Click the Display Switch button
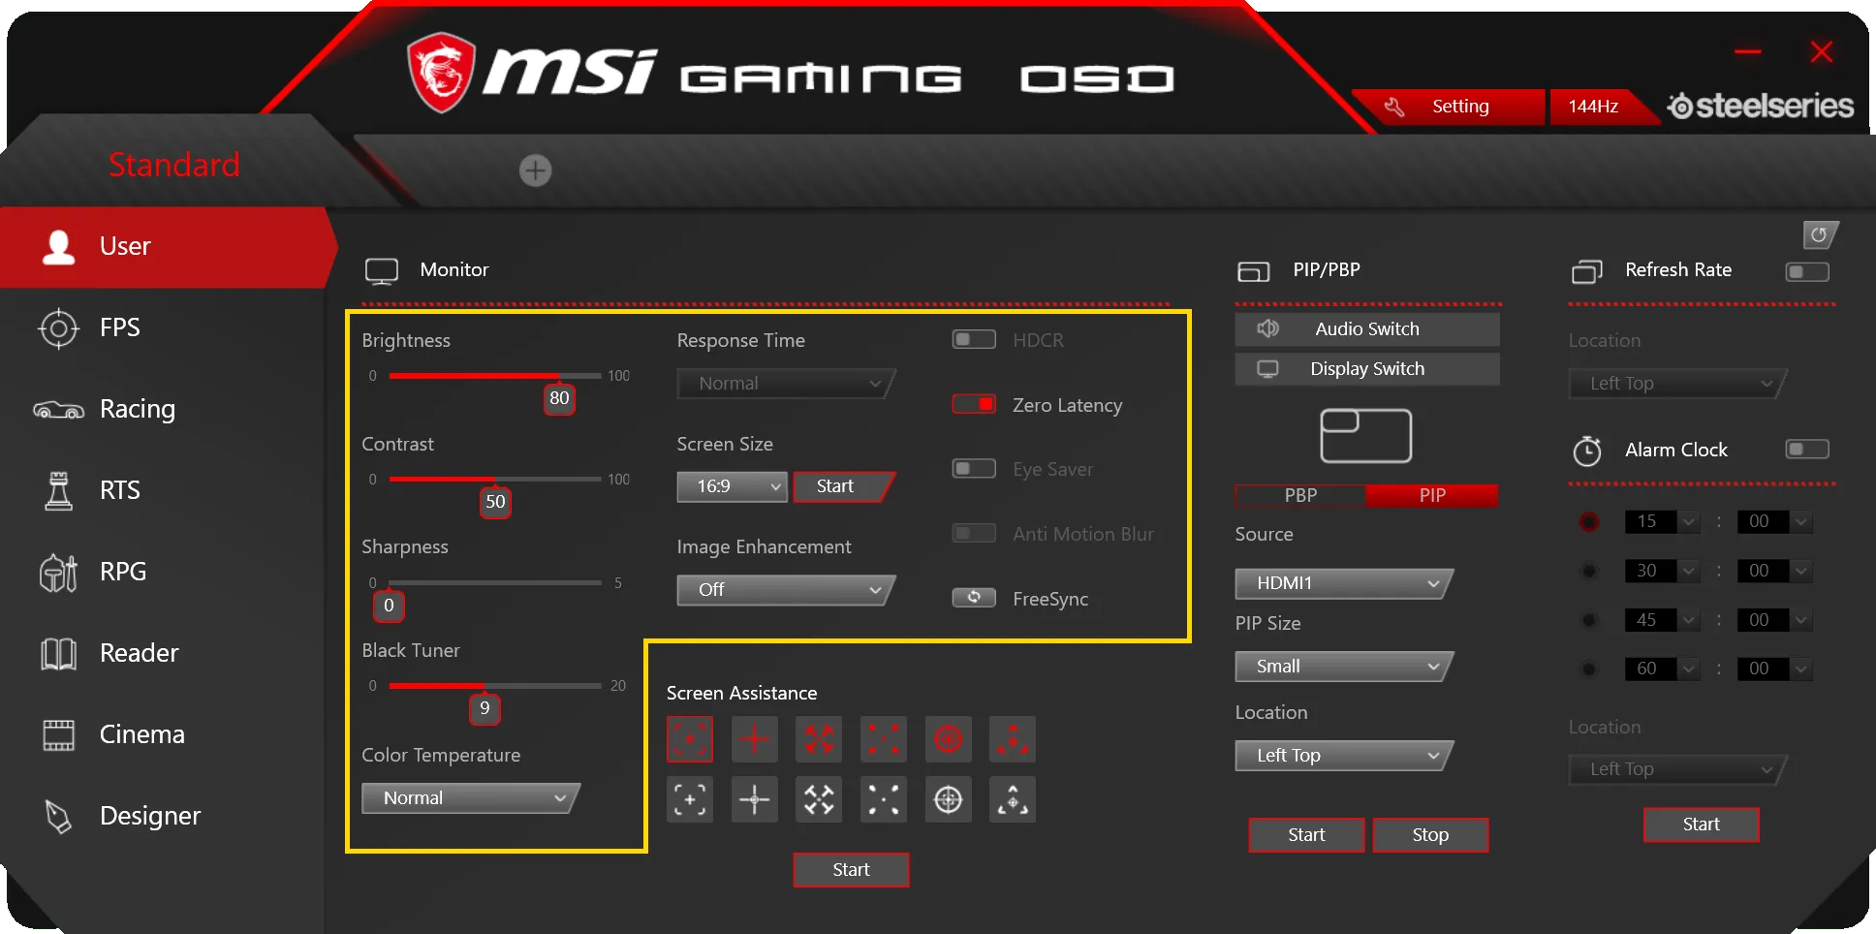This screenshot has width=1876, height=934. click(1367, 369)
